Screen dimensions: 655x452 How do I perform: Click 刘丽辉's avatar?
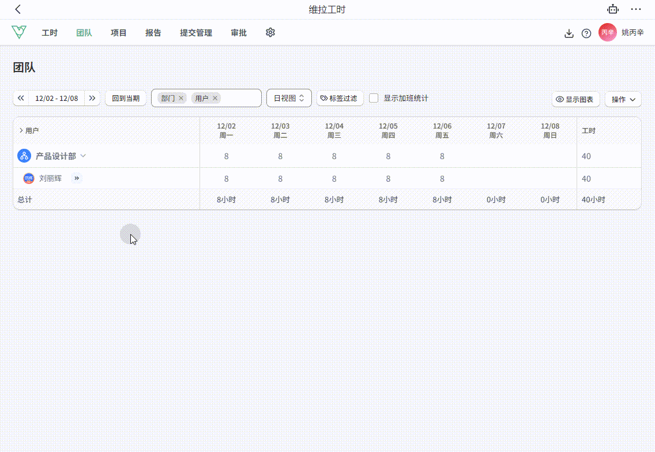(29, 178)
